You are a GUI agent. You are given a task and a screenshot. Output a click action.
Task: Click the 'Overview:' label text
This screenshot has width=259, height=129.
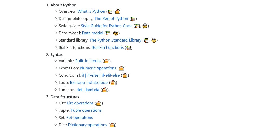(68, 11)
